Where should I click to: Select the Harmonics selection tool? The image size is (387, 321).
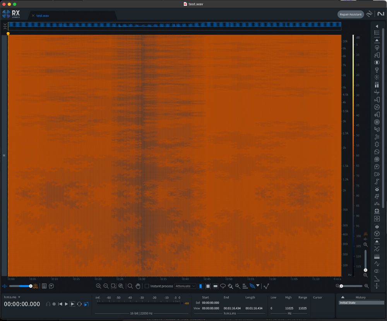point(245,286)
